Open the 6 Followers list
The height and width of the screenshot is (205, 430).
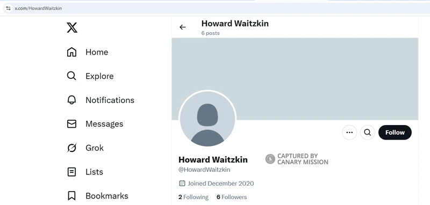pyautogui.click(x=232, y=197)
